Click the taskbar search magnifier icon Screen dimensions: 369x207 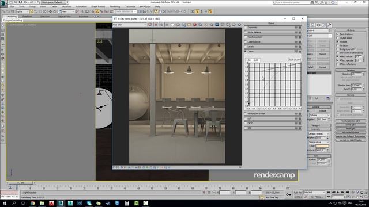click(14, 203)
